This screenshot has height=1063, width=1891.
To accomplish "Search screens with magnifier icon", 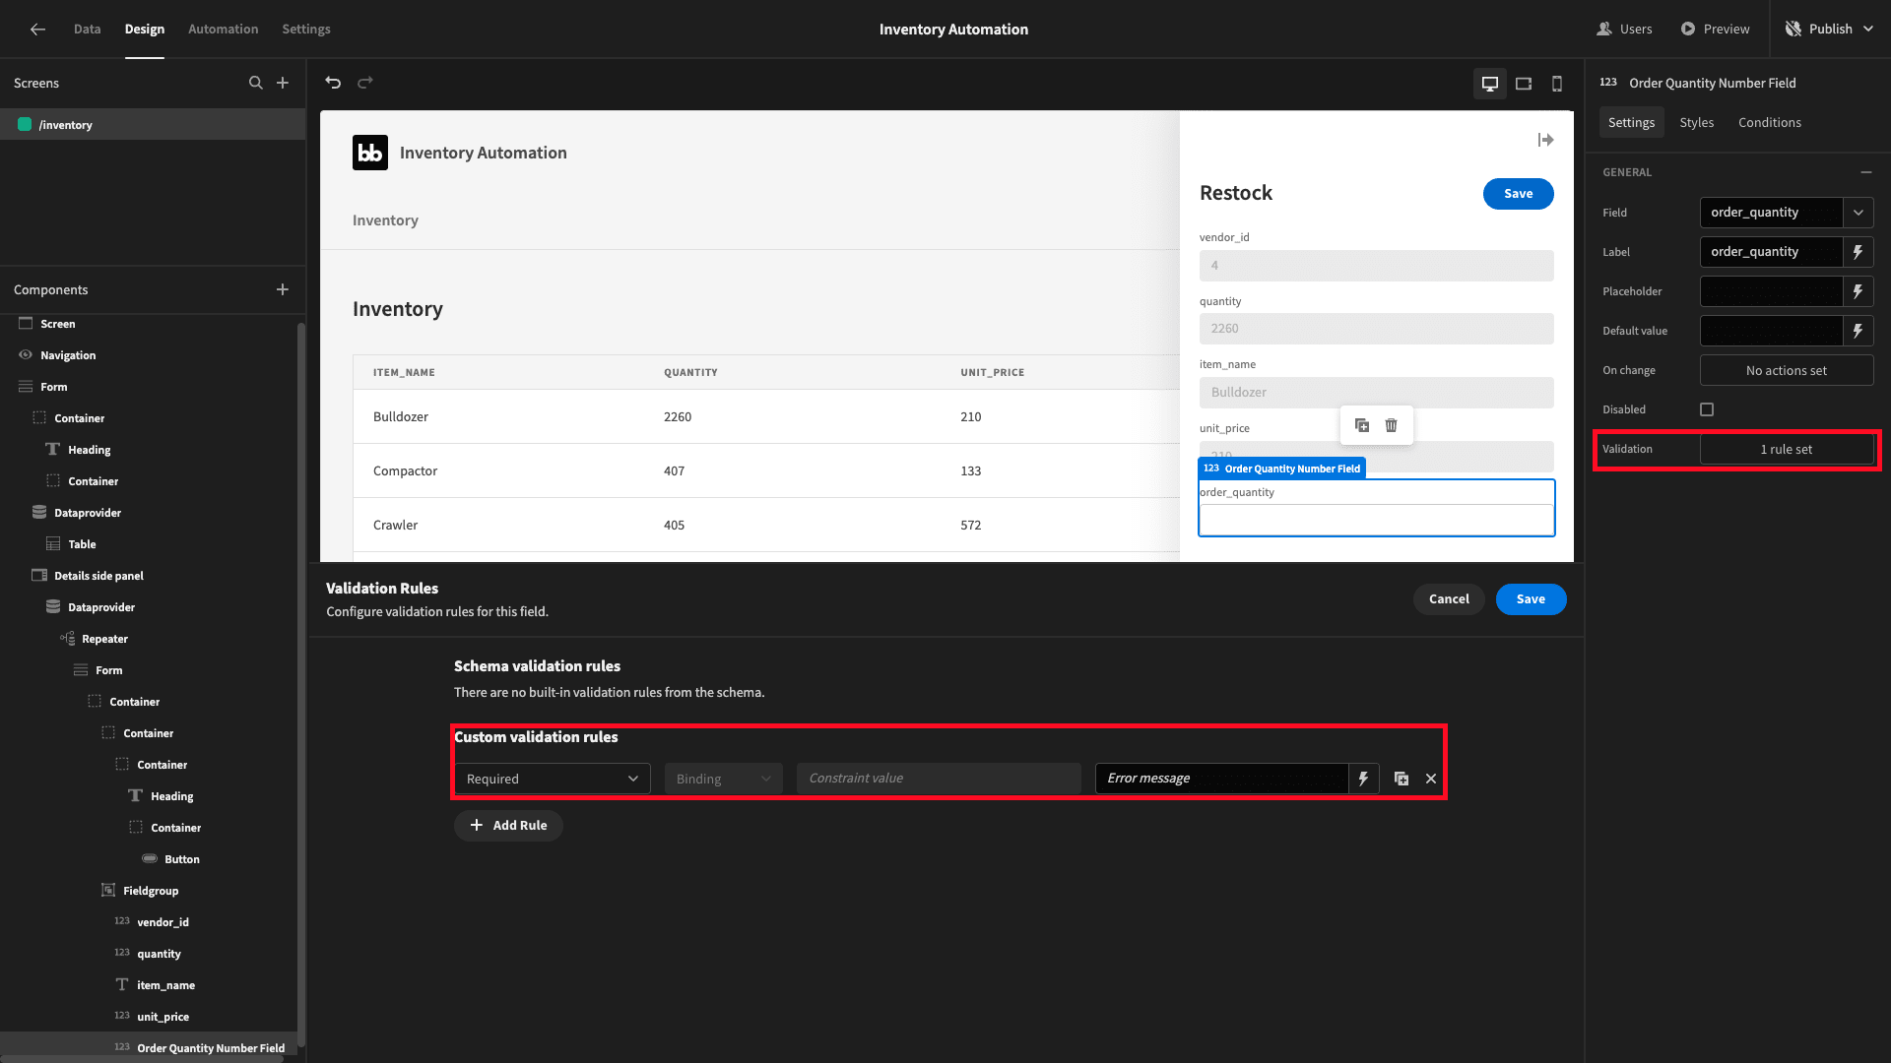I will click(x=256, y=84).
